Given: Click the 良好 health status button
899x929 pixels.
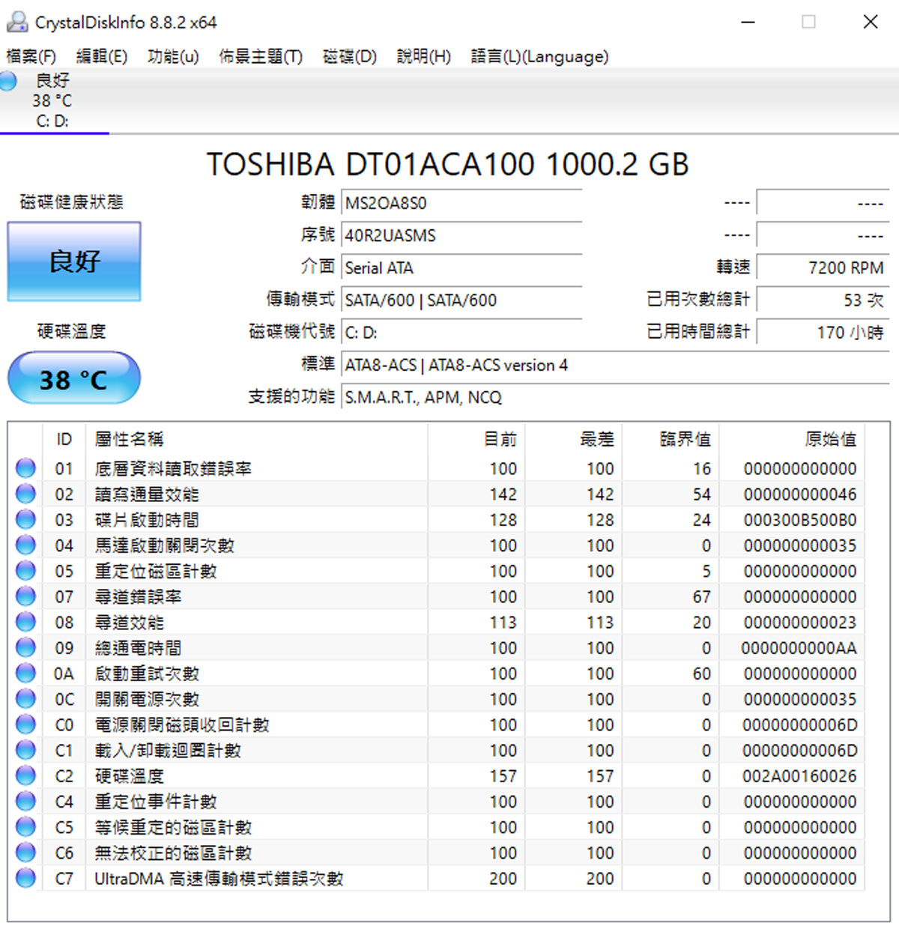Looking at the screenshot, I should tap(74, 261).
